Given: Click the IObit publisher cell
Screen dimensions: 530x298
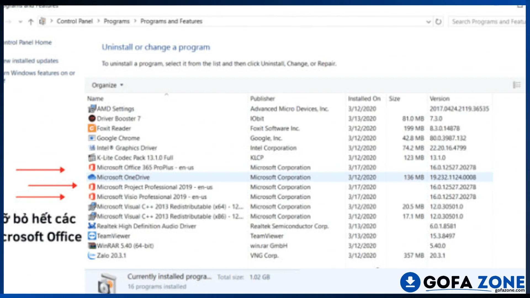Looking at the screenshot, I should tap(257, 119).
